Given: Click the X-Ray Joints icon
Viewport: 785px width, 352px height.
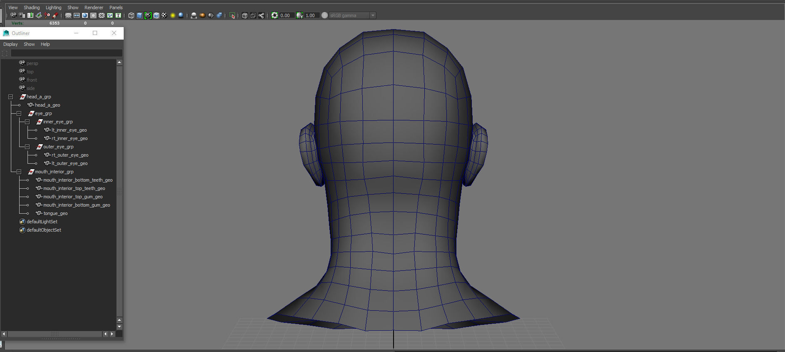Looking at the screenshot, I should (x=262, y=15).
